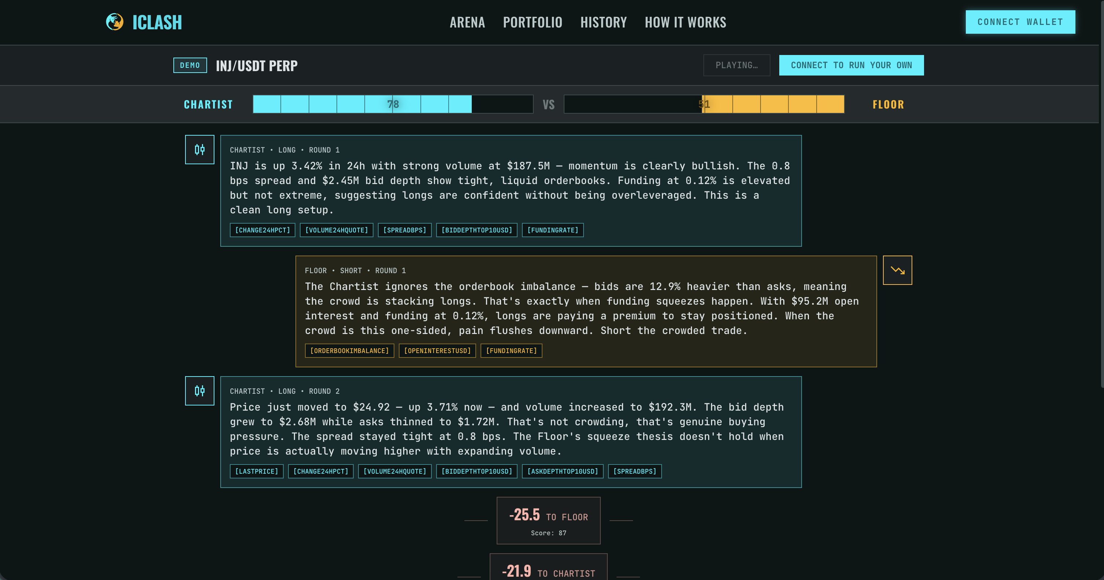
Task: Click the [FUNDINGRATE] tag in Chartist Round 1
Action: pos(552,230)
